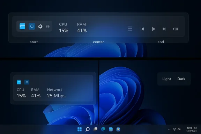Open the settings gear in the top widget bar
The image size is (201, 134).
tap(40, 26)
